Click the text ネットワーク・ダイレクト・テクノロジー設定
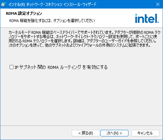Viewport: 163px width, 140px height. (x=86, y=37)
